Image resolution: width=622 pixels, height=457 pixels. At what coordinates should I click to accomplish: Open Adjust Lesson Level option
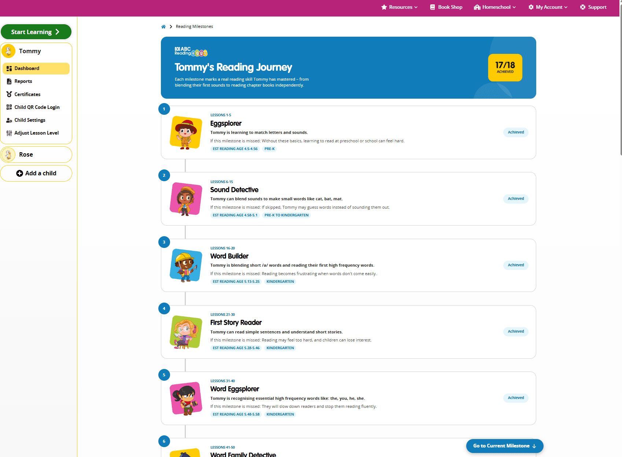36,133
